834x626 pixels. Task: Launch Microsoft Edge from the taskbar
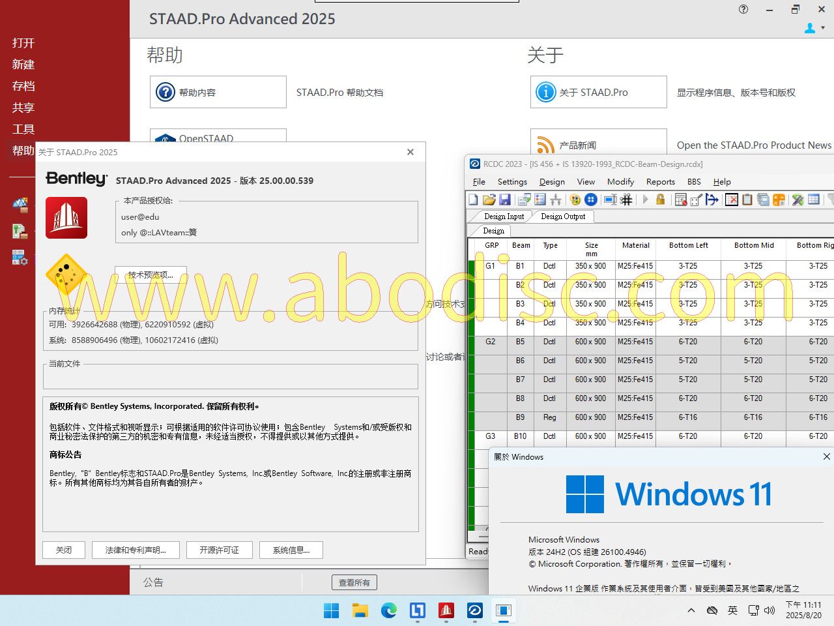pyautogui.click(x=388, y=610)
